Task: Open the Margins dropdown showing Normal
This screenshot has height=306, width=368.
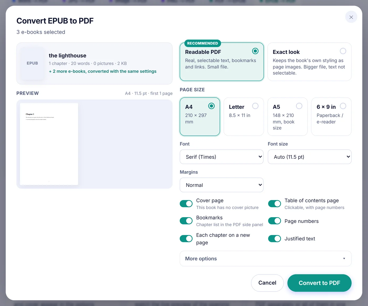Action: coord(222,185)
